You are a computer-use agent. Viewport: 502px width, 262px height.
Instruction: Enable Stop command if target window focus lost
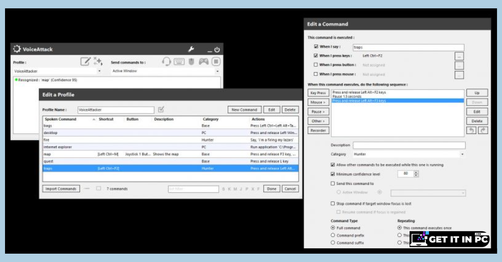point(333,204)
